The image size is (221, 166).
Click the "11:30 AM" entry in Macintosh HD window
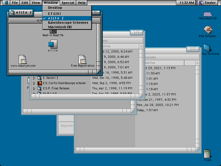click(x=153, y=73)
